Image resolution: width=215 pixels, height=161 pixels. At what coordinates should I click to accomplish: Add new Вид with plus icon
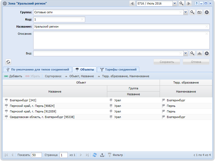point(207,53)
